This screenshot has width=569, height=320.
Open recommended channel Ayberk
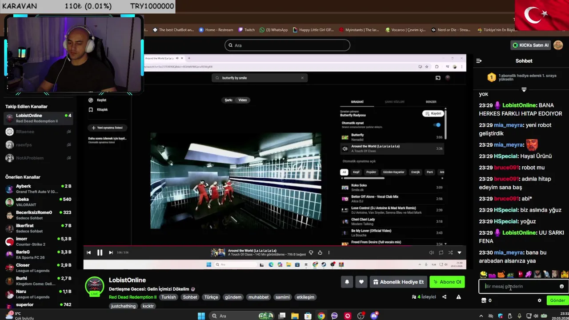pos(38,189)
